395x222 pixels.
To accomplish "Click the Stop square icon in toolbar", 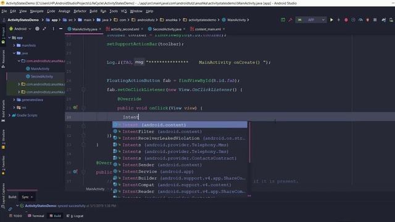I will [375, 20].
